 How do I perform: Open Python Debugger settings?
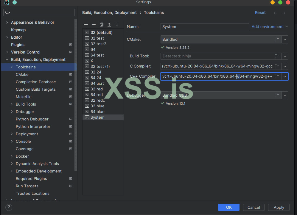coord(32,119)
